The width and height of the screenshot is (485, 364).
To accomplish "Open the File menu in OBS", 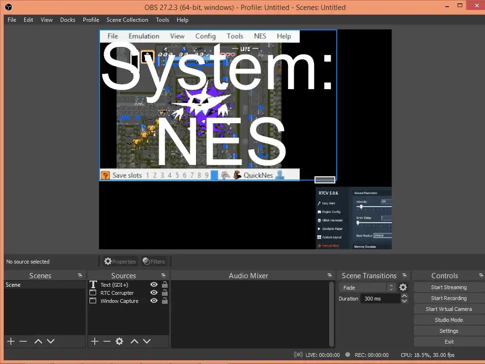I will point(12,20).
